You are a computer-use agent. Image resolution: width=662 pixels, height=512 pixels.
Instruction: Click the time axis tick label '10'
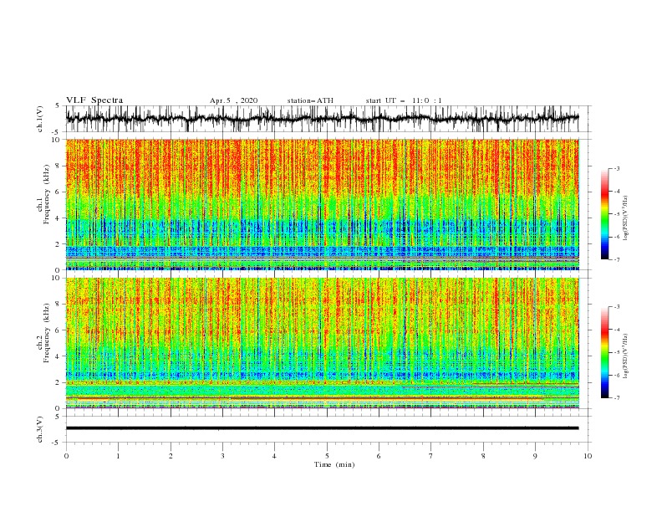click(x=588, y=456)
